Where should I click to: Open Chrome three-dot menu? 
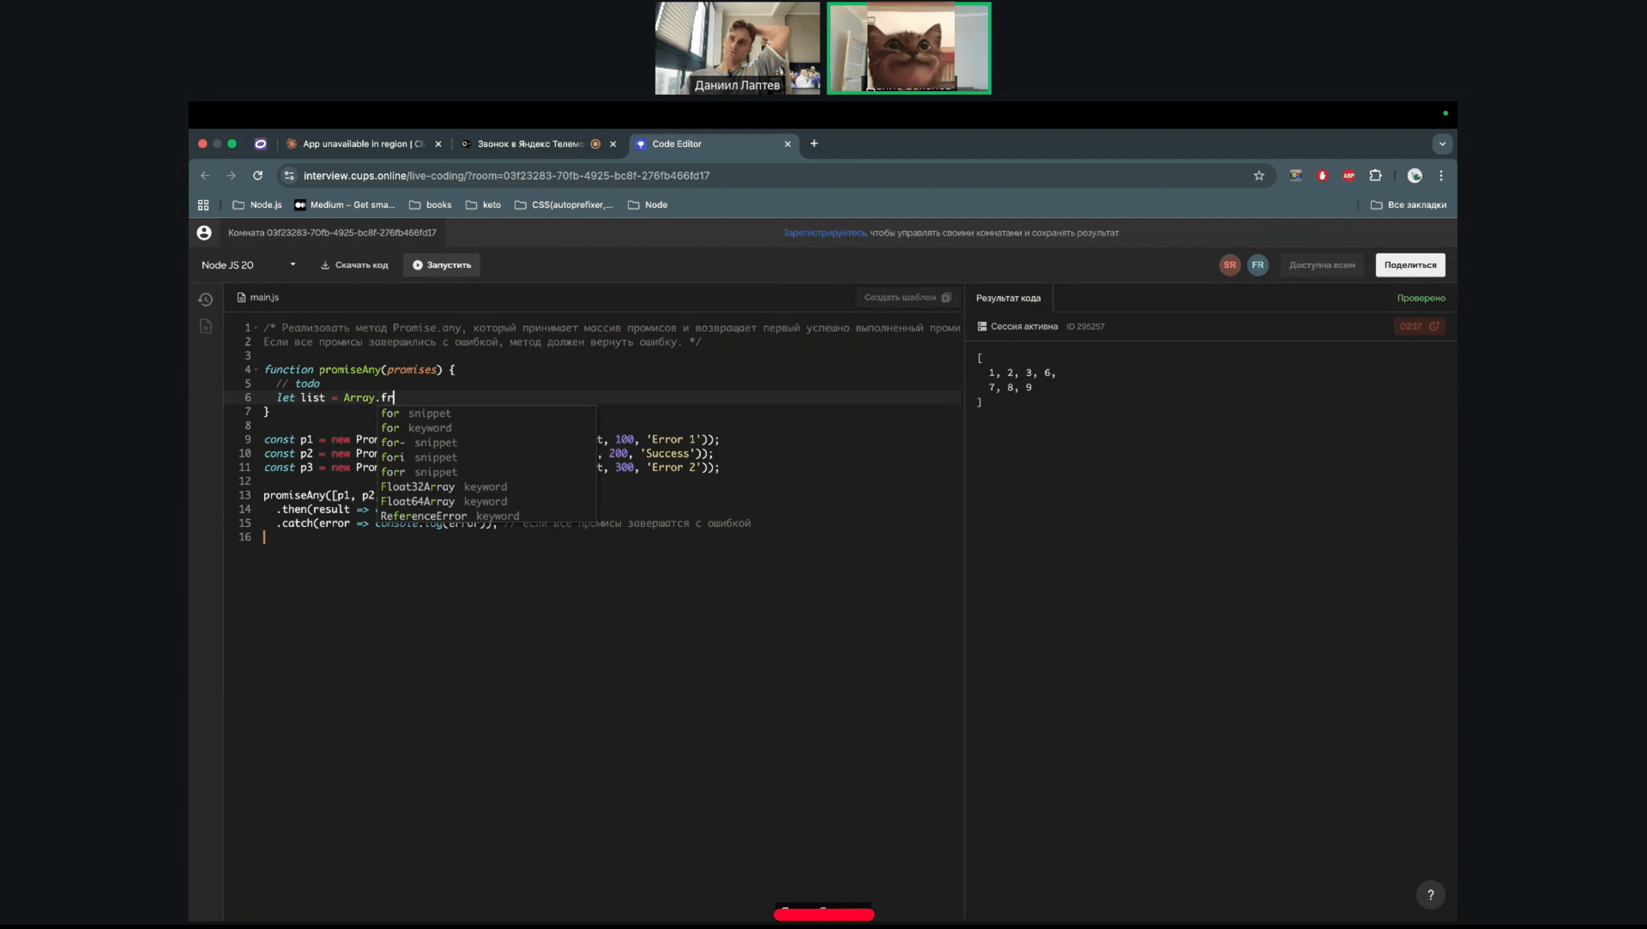click(1441, 176)
